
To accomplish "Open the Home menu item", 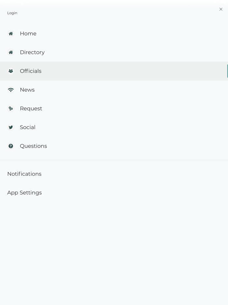I will click(28, 34).
